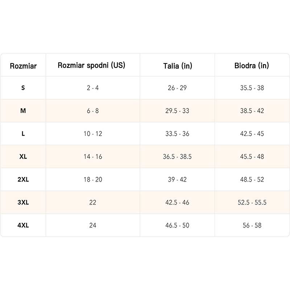Viewport: 290px width, 290px height.
Task: Select pants size cell 24
Action: point(93,225)
